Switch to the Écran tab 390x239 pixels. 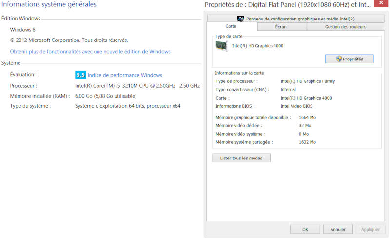click(282, 27)
